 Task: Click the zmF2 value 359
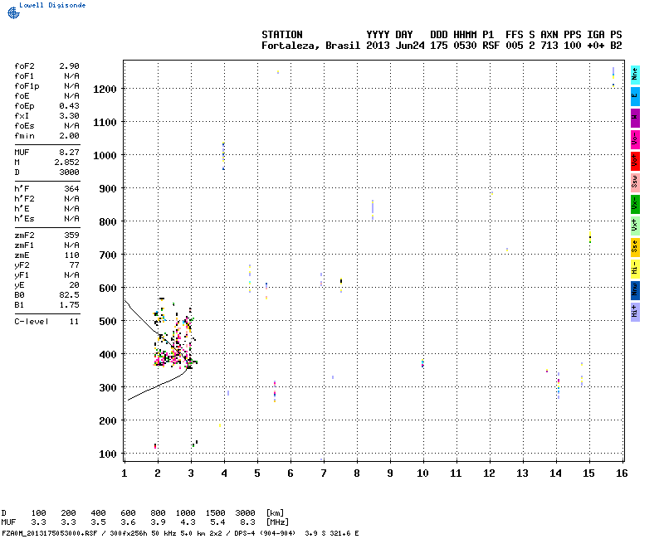point(71,236)
